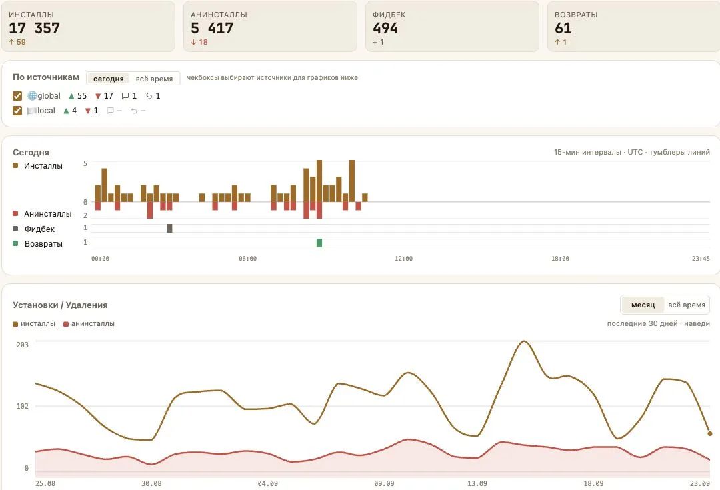Click the grey bar in the Фидбек row
720x490 pixels.
click(169, 228)
